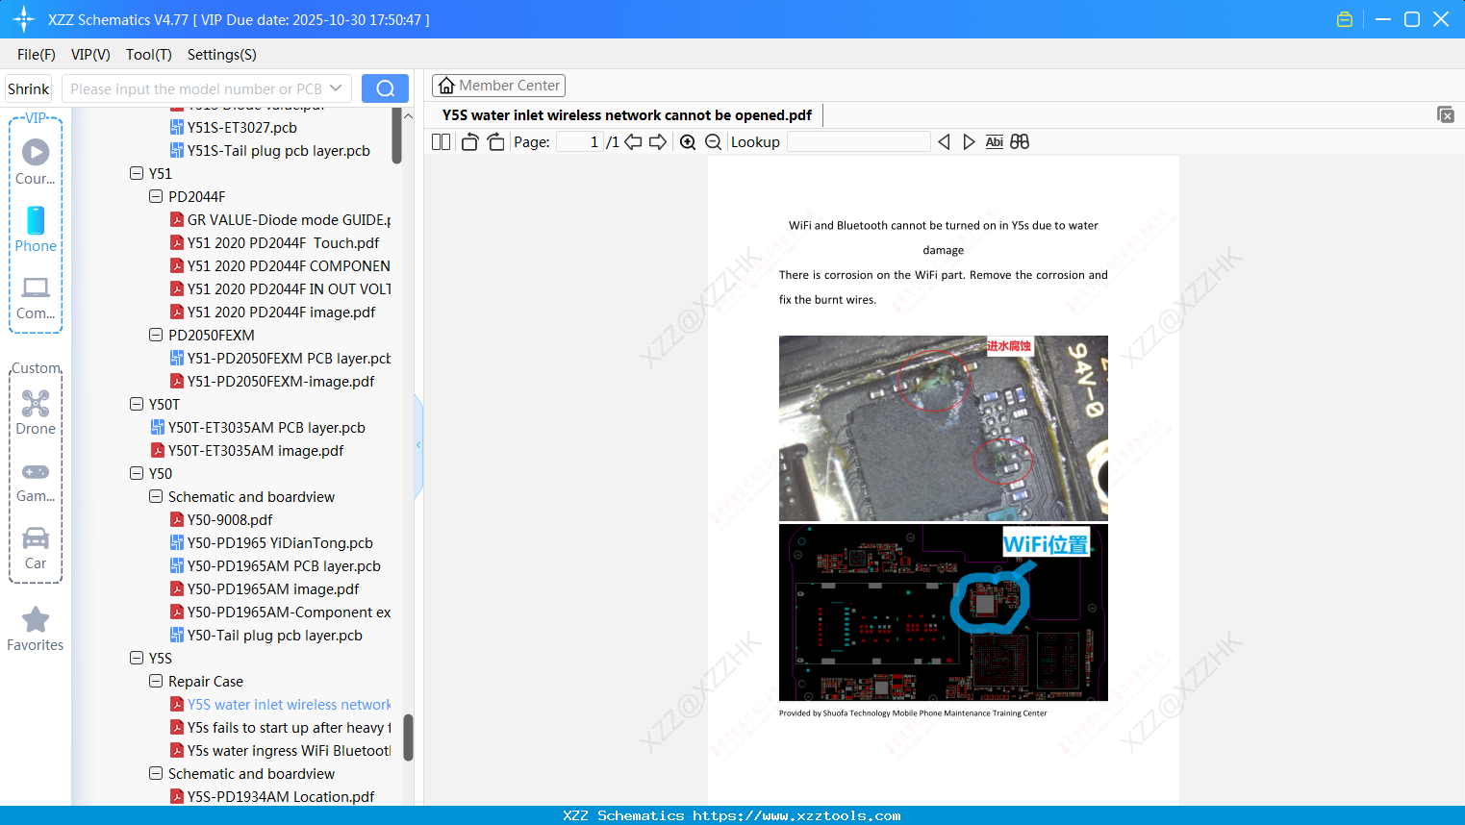Open the Car category

[36, 548]
